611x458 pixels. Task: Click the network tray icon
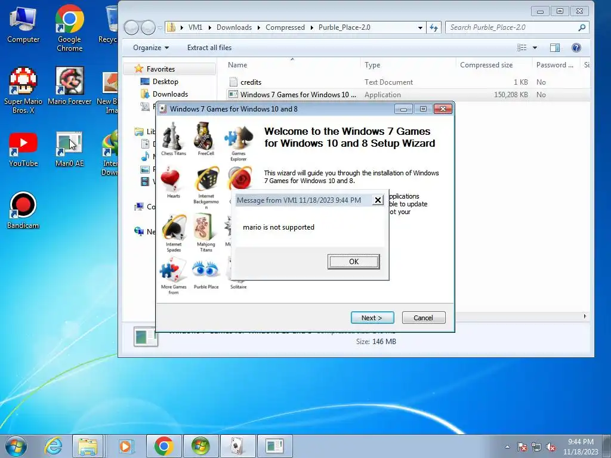coord(536,447)
